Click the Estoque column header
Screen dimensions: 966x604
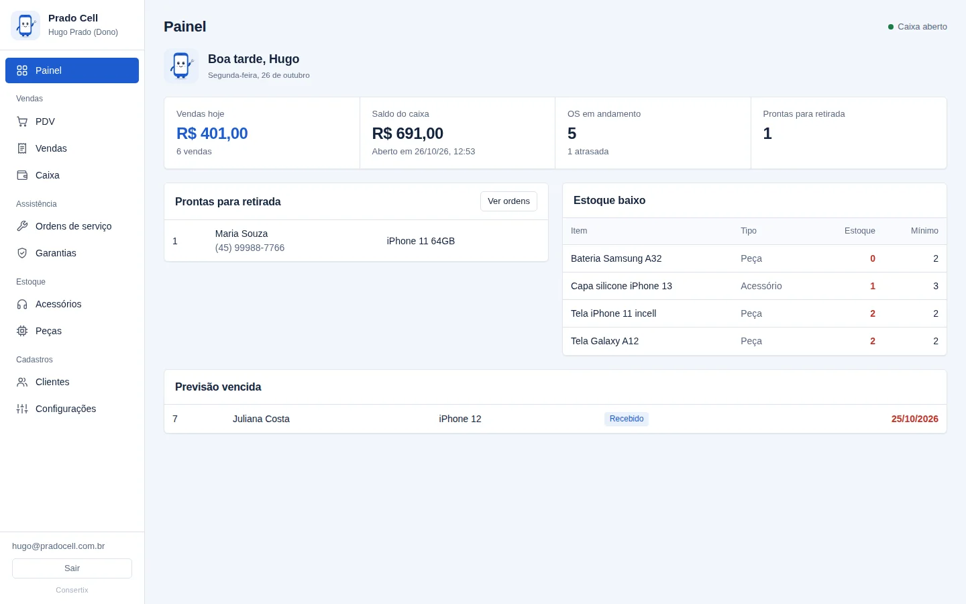860,231
